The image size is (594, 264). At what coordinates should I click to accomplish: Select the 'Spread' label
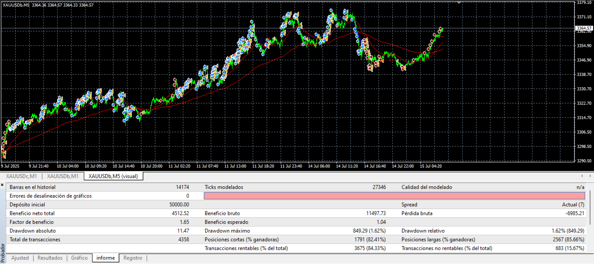[x=409, y=205]
